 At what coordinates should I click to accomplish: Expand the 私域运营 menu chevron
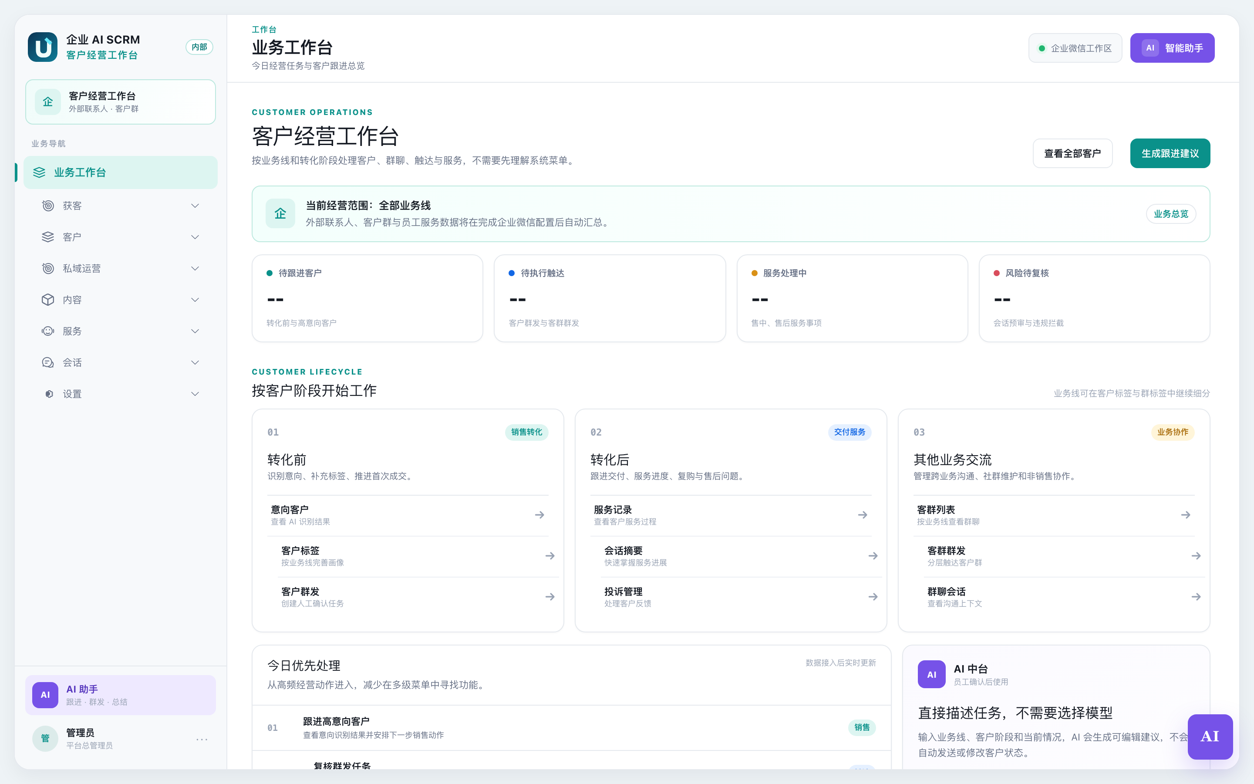pyautogui.click(x=195, y=269)
